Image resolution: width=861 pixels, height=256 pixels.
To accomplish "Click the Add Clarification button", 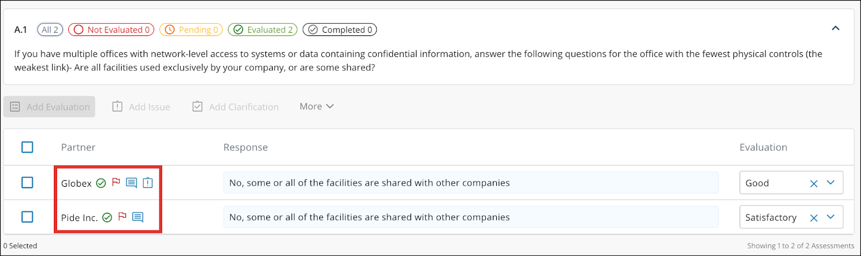I will [x=236, y=107].
